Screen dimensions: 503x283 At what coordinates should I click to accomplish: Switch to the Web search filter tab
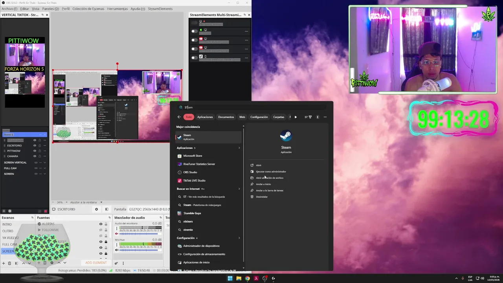point(242,117)
